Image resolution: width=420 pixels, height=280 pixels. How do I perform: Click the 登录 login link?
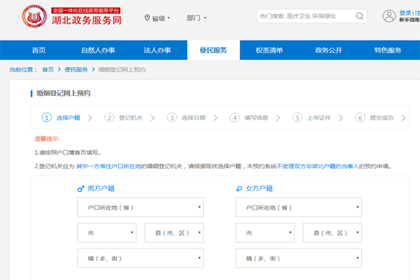405,13
